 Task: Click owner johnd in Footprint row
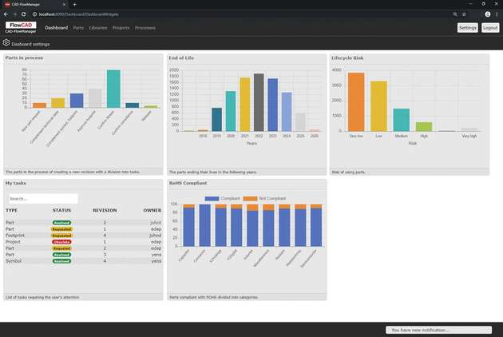click(x=155, y=236)
